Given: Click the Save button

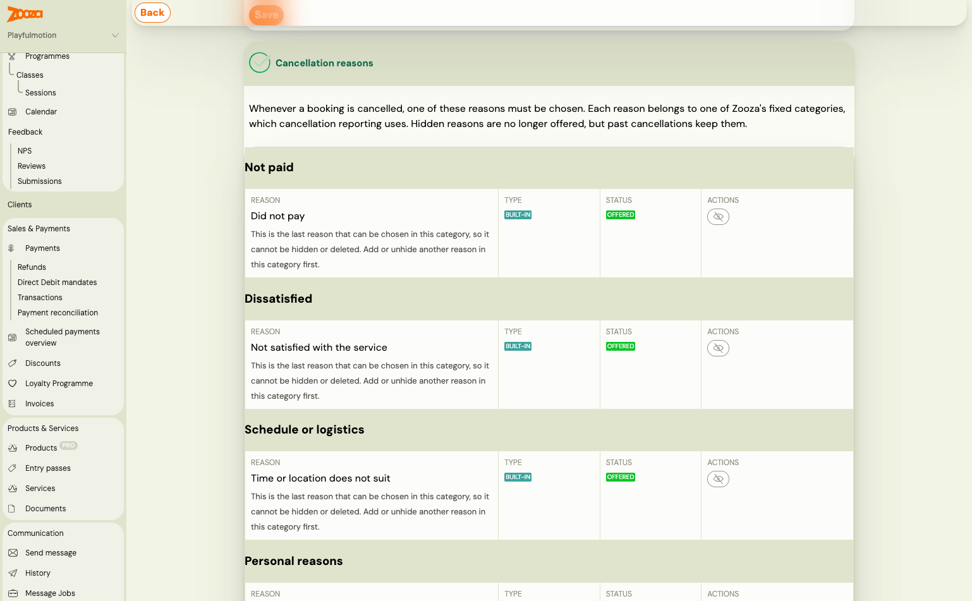Looking at the screenshot, I should coord(266,15).
